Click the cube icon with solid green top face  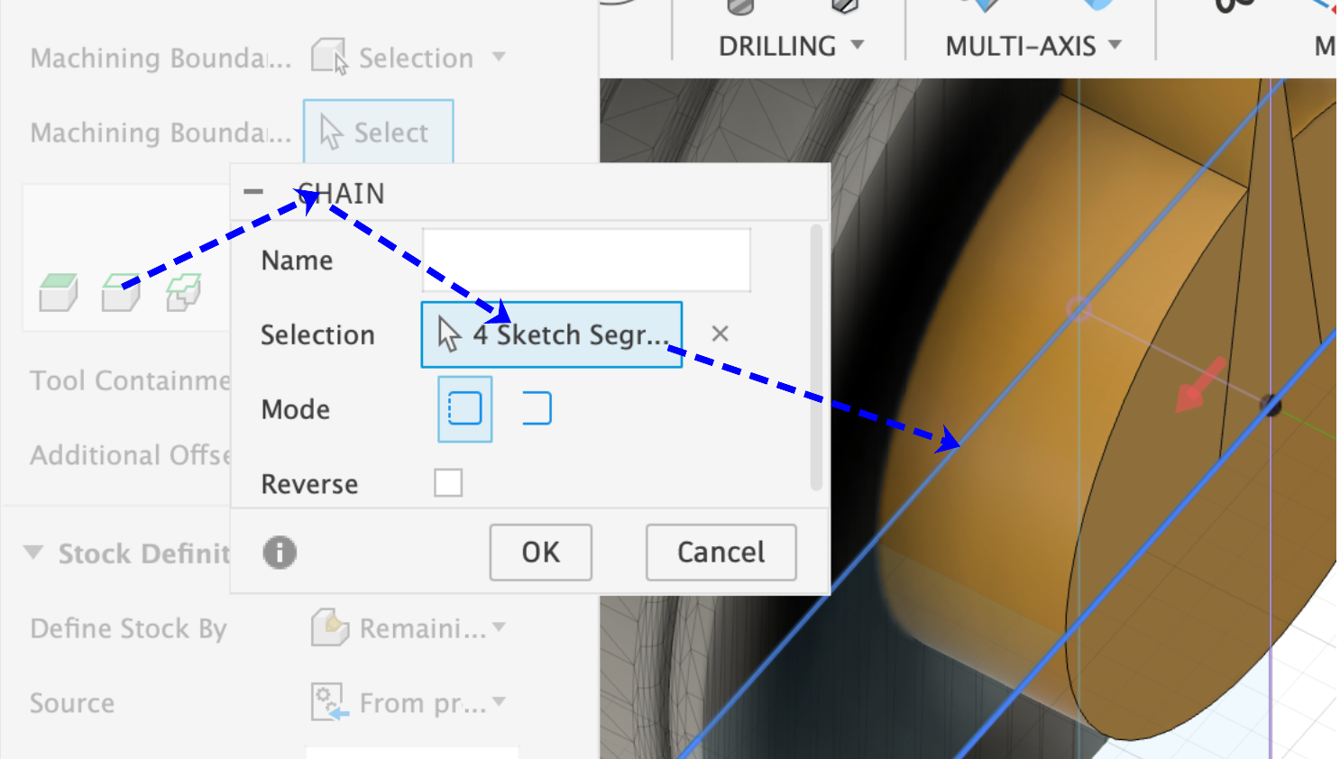(x=59, y=292)
